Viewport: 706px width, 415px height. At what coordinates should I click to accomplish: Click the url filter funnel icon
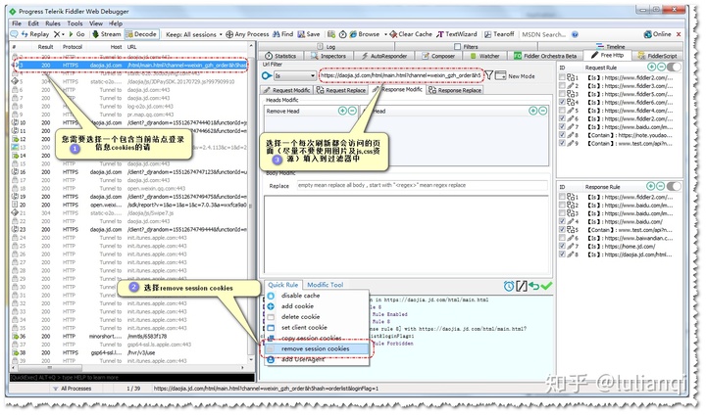489,75
